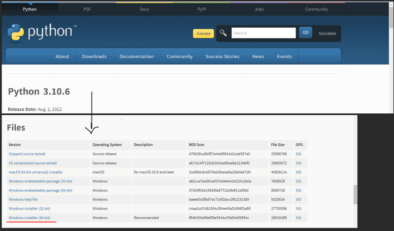Open SIG link for Windows help file
The height and width of the screenshot is (231, 394).
(298, 199)
